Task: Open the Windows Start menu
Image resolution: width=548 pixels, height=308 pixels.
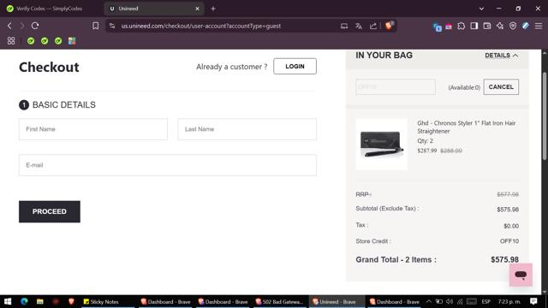Action: (x=8, y=301)
